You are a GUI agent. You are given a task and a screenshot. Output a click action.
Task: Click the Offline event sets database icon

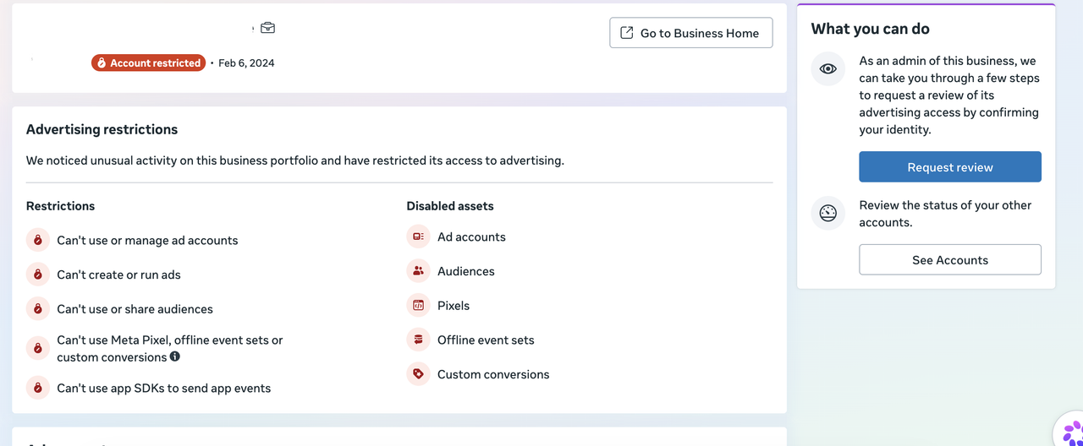[x=418, y=340]
